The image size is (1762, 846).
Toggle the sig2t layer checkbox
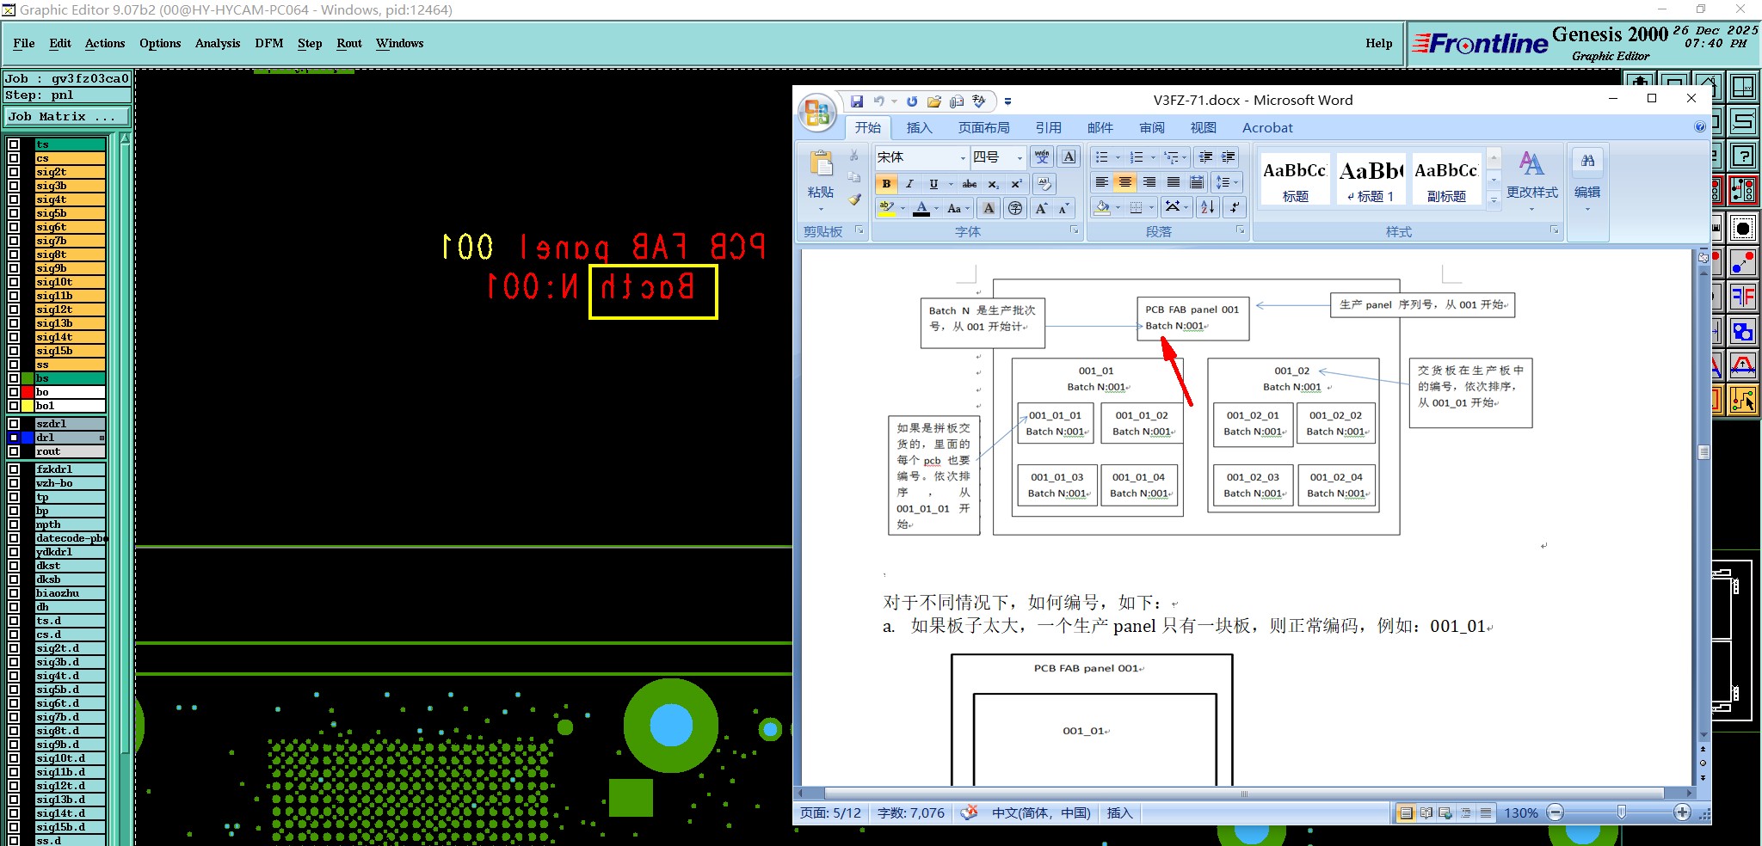pyautogui.click(x=14, y=172)
